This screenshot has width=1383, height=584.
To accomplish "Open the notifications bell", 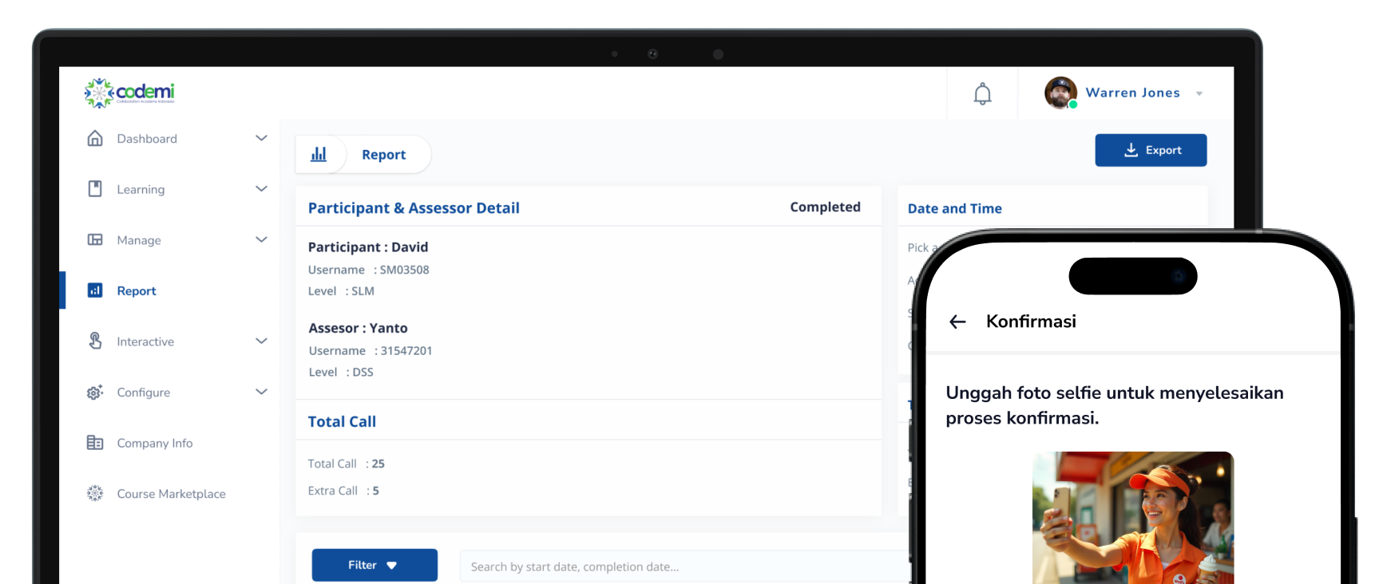I will pos(982,93).
